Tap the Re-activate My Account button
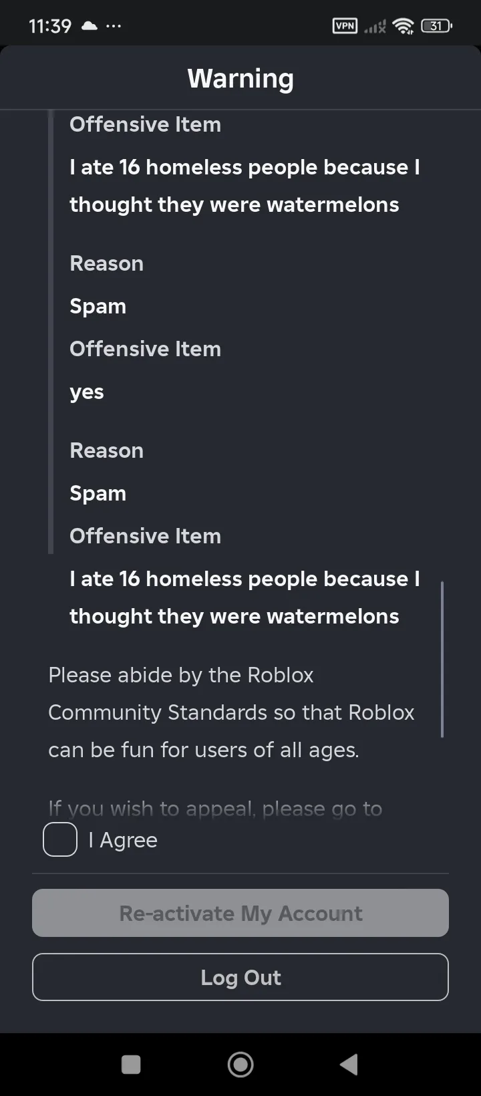481x1096 pixels. (240, 913)
